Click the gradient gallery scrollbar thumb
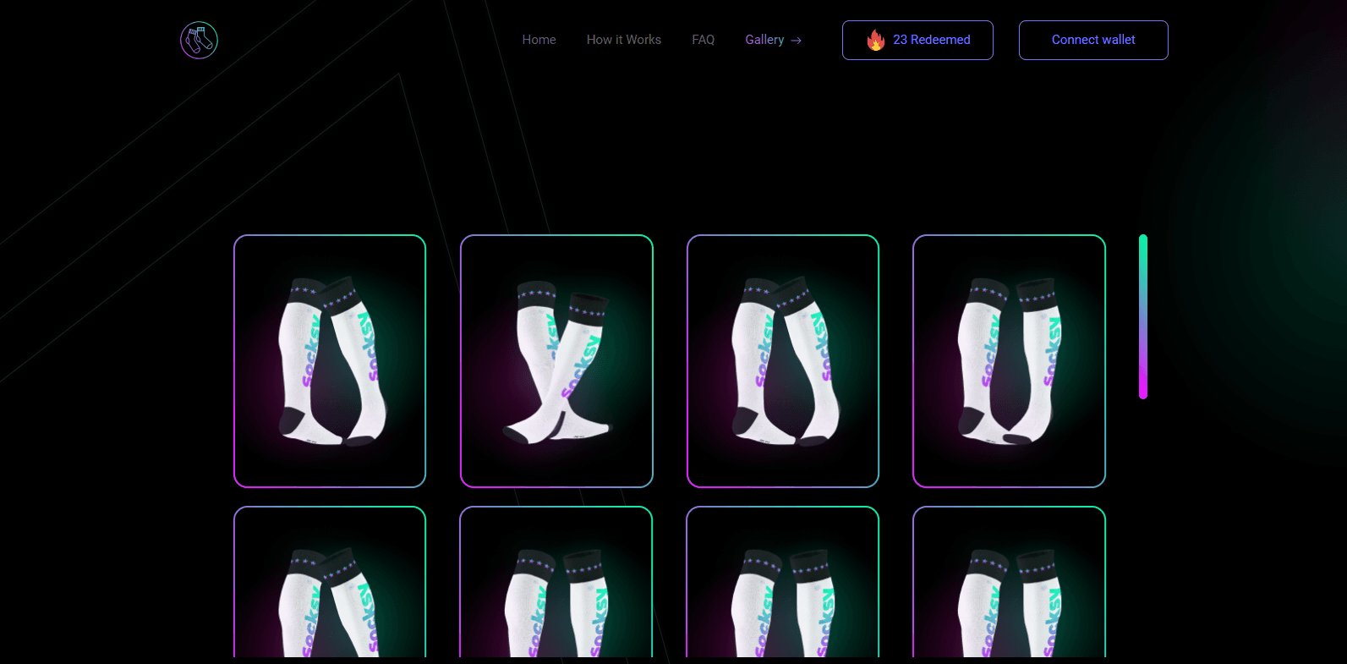The image size is (1347, 664). pos(1143,316)
